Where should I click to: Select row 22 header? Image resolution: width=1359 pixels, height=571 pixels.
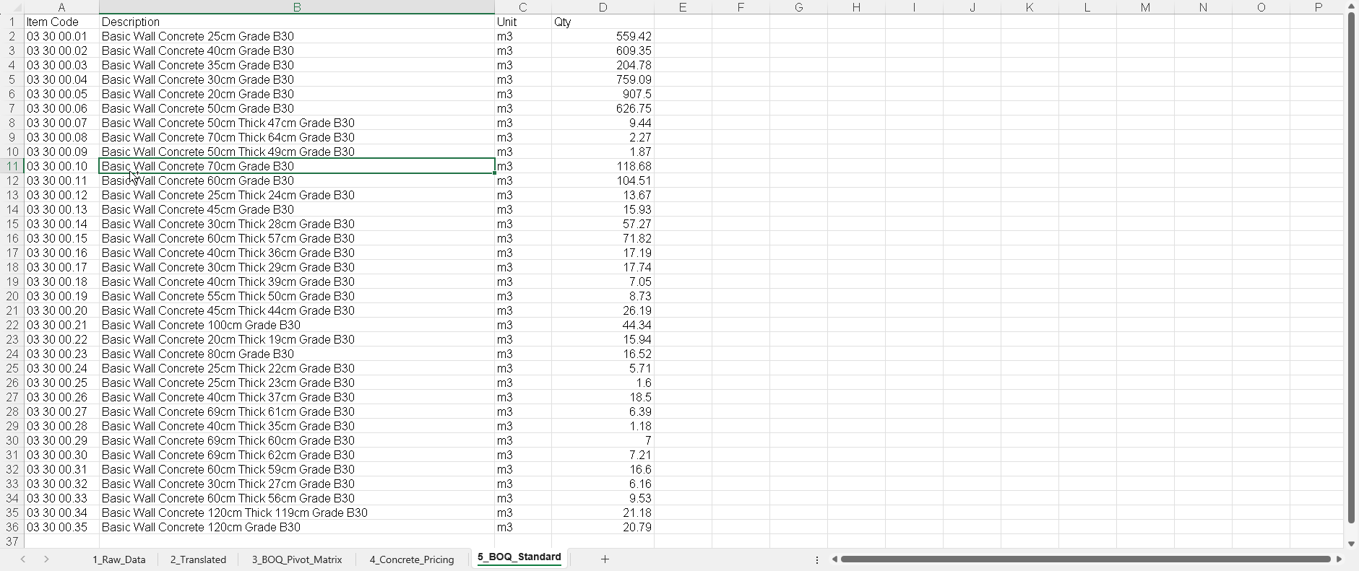pos(12,325)
